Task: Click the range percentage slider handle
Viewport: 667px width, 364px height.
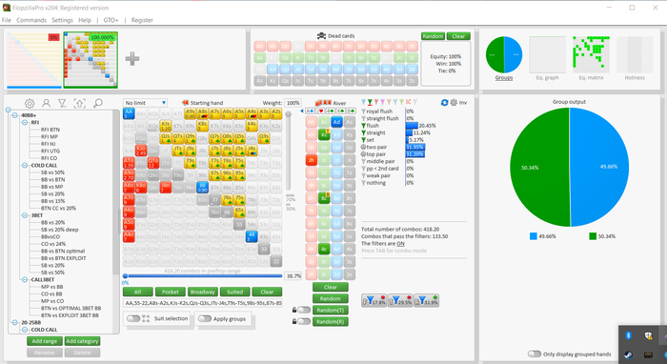Action: point(126,275)
